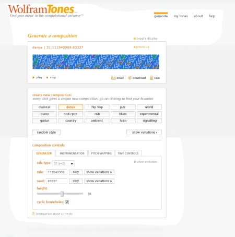Click the random style button
The width and height of the screenshot is (235, 237).
tap(46, 133)
